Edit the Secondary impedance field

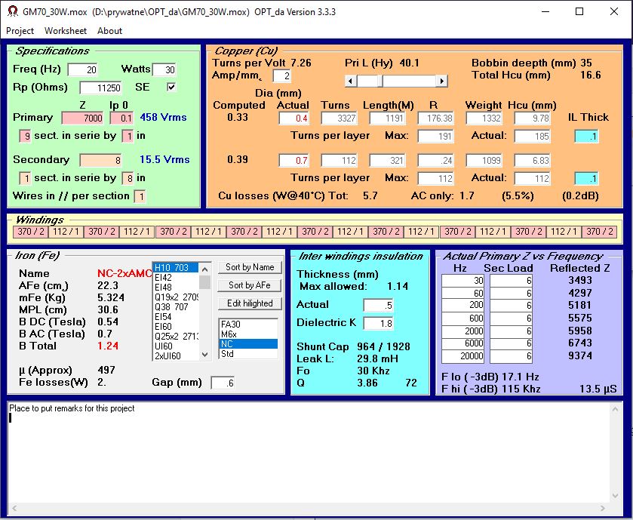101,160
